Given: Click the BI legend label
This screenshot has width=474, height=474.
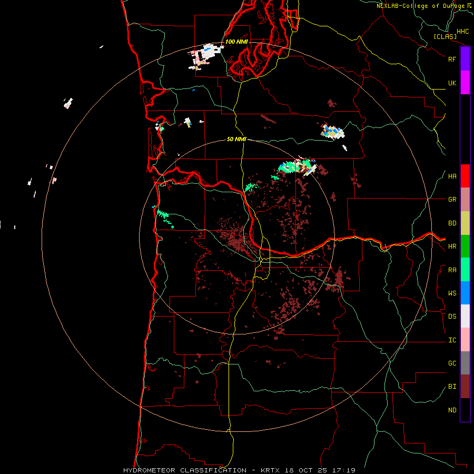Looking at the screenshot, I should click(x=452, y=387).
